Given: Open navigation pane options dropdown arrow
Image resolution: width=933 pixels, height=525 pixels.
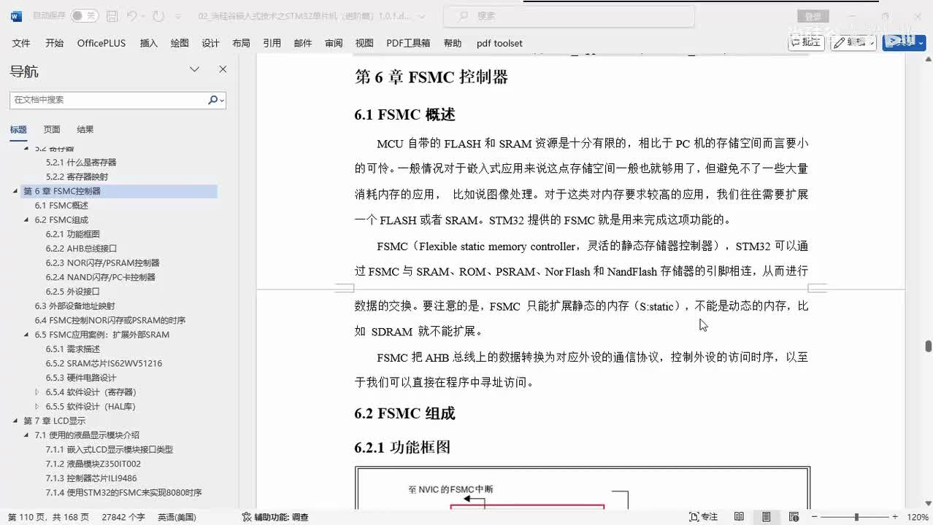Looking at the screenshot, I should [x=194, y=69].
